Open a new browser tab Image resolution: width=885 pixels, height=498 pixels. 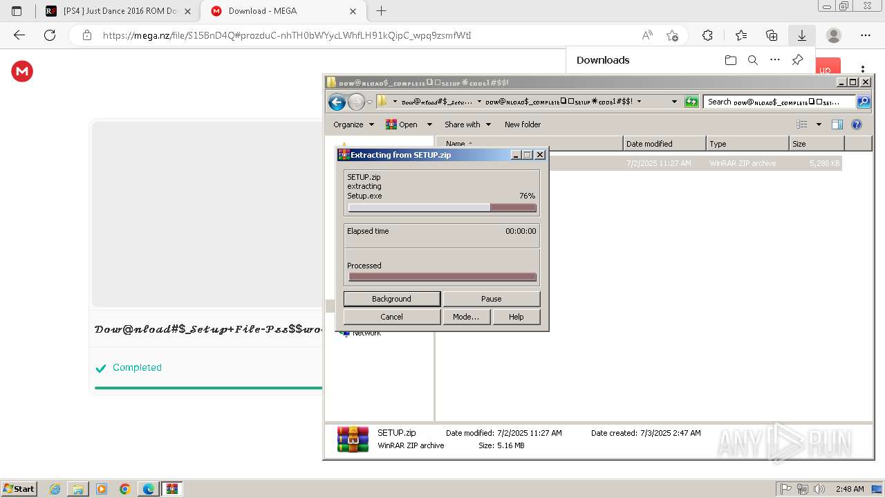pyautogui.click(x=381, y=11)
